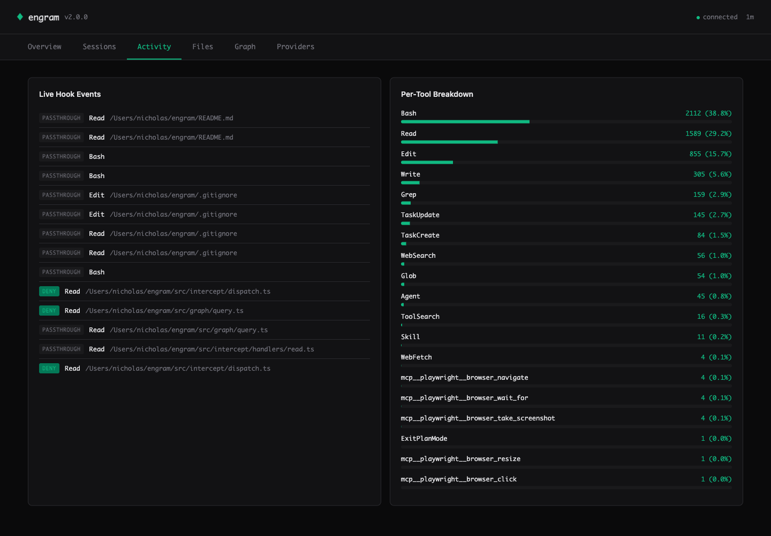Select the Files tab
The image size is (771, 536).
(202, 47)
